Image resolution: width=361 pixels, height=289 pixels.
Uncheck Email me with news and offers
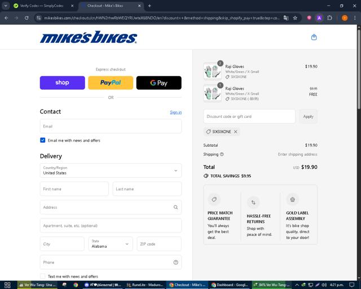[x=43, y=140]
